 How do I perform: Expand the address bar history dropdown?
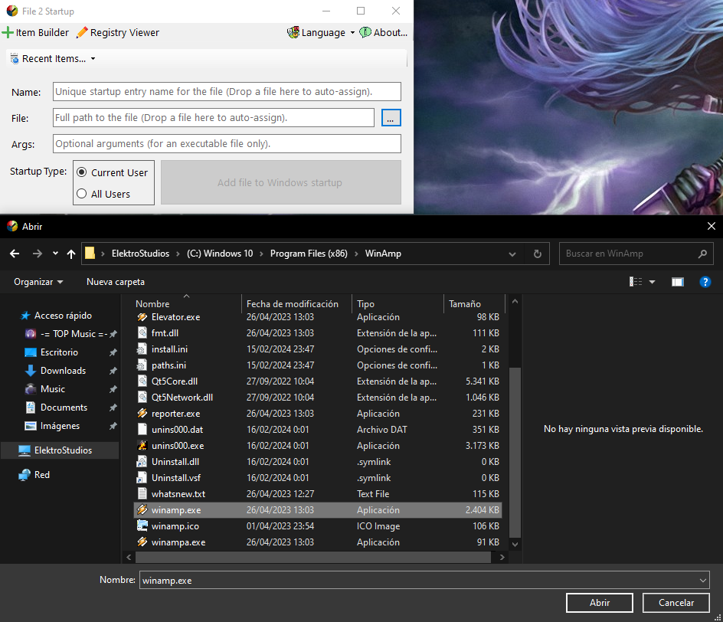pos(512,254)
